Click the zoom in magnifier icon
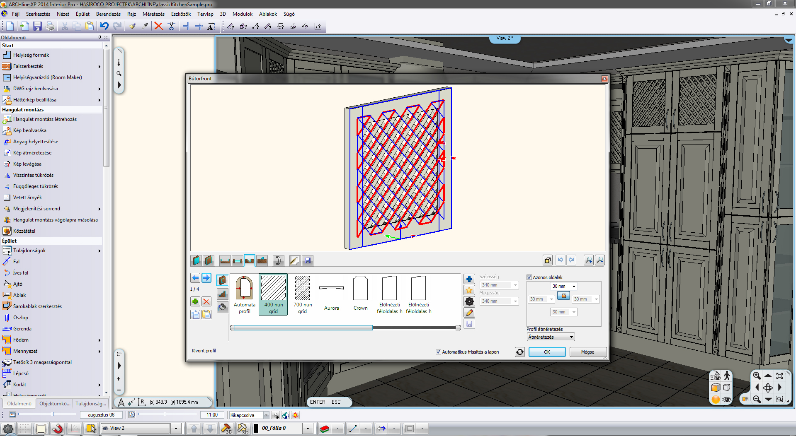Image resolution: width=796 pixels, height=436 pixels. (588, 260)
